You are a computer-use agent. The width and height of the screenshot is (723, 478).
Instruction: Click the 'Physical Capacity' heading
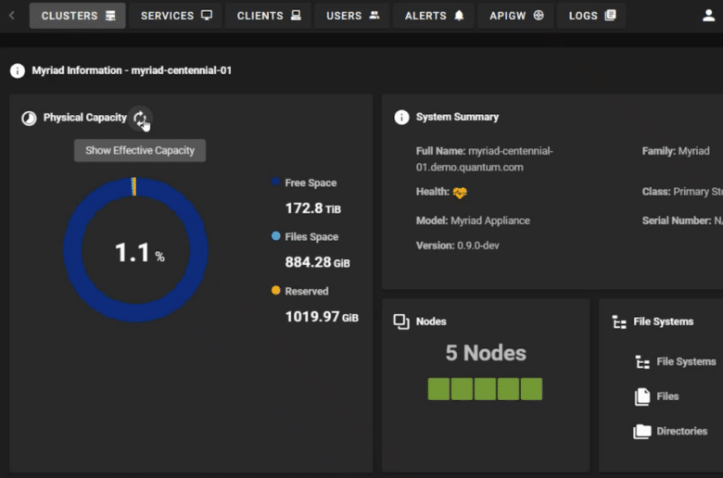tap(85, 118)
